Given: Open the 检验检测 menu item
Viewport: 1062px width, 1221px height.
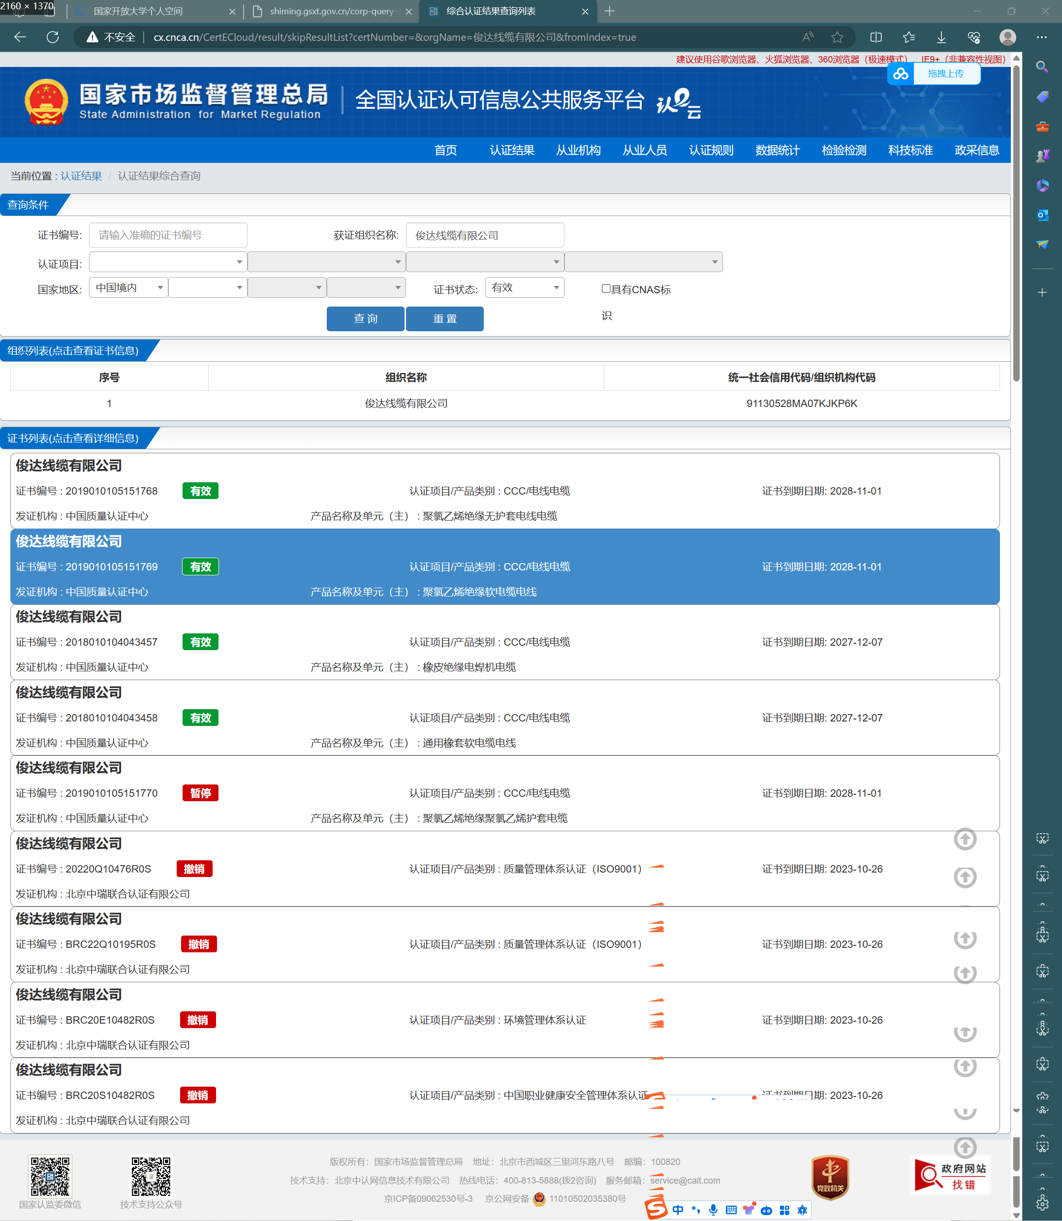Looking at the screenshot, I should [844, 150].
